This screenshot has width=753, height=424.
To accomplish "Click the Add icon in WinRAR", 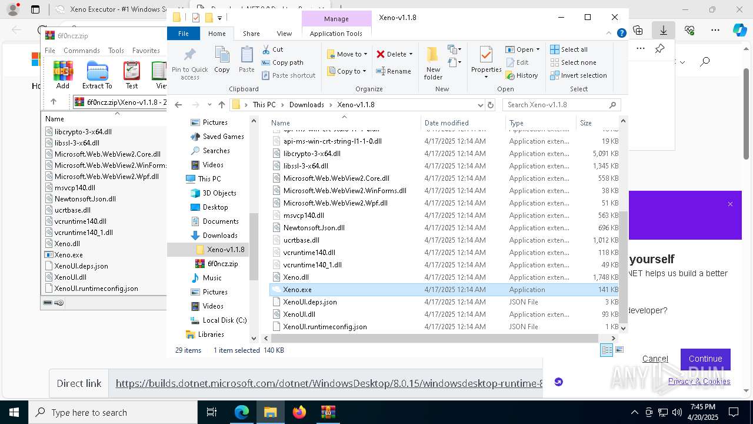I will click(62, 71).
